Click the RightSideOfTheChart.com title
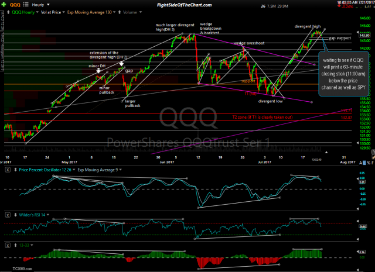 click(184, 5)
